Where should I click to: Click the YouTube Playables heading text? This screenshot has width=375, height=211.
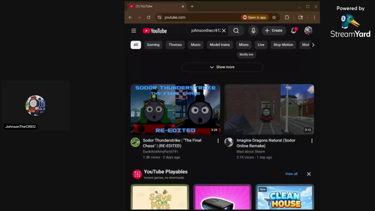click(x=166, y=172)
